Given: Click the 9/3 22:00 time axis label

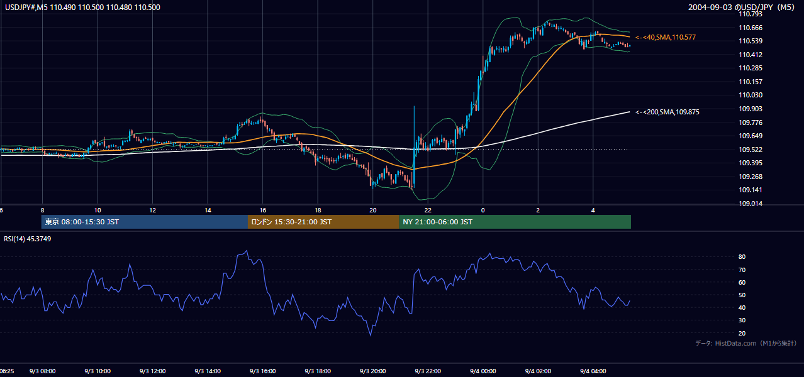Looking at the screenshot, I should (428, 371).
